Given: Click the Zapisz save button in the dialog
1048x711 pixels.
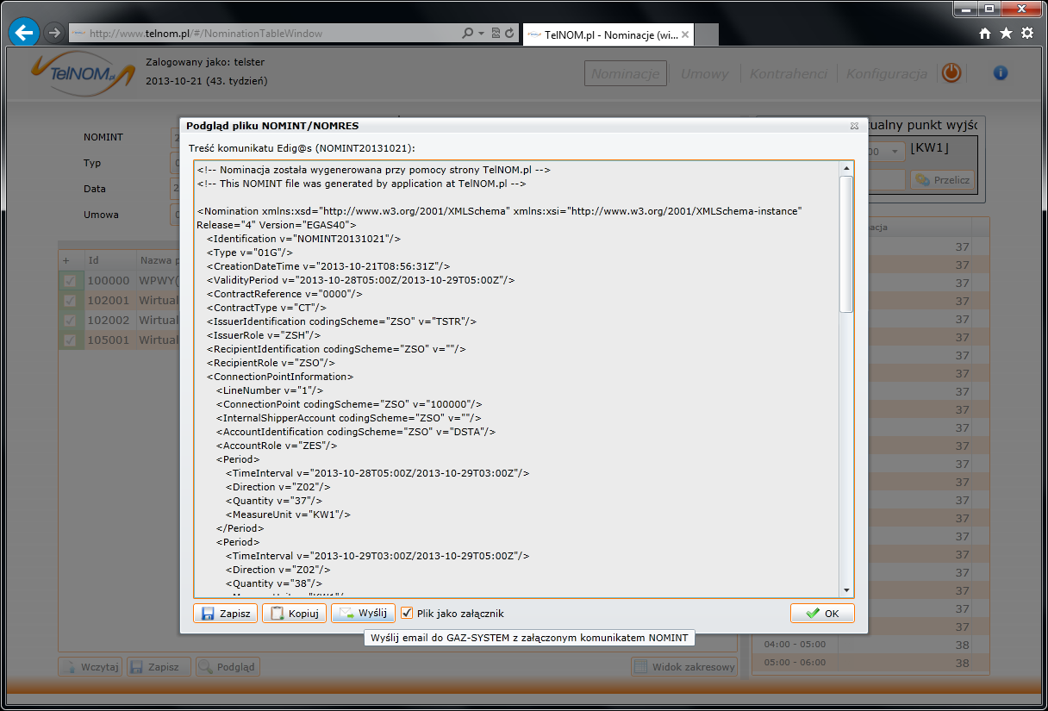Looking at the screenshot, I should click(x=225, y=614).
